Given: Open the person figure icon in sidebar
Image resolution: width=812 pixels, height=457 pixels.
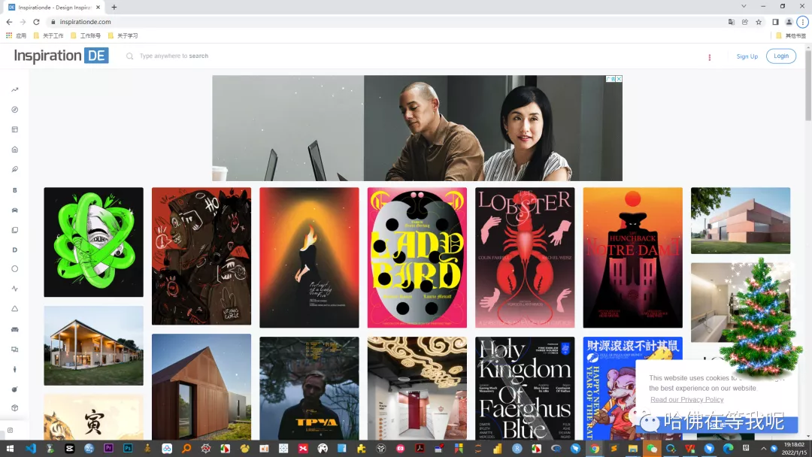Looking at the screenshot, I should [x=15, y=370].
